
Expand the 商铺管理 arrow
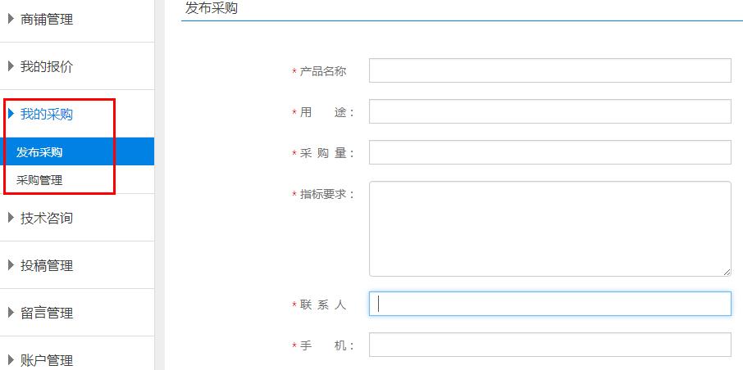[11, 20]
